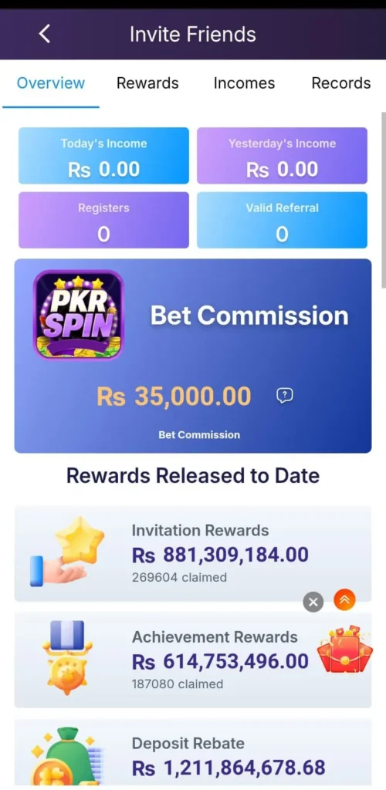This screenshot has height=790, width=386.
Task: Tap the back arrow in the header
Action: 44,34
